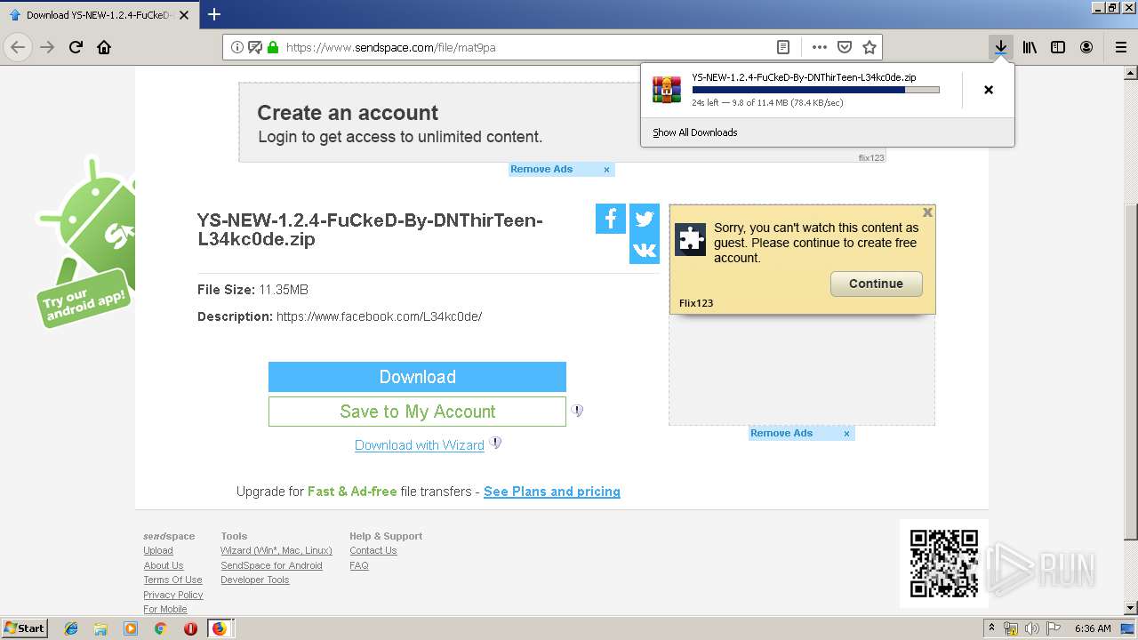Open a new browser tab
Viewport: 1138px width, 640px height.
click(x=214, y=14)
